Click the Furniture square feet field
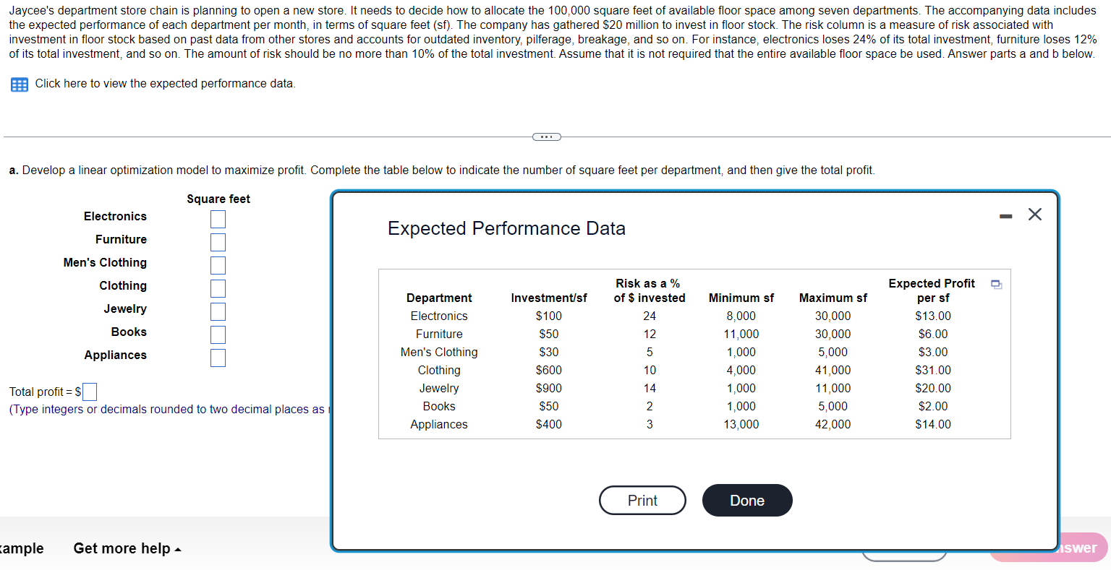The image size is (1111, 570). (218, 241)
